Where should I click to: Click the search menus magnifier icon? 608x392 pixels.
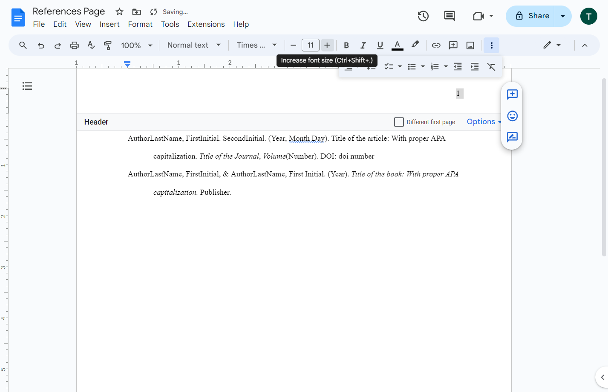tap(23, 45)
